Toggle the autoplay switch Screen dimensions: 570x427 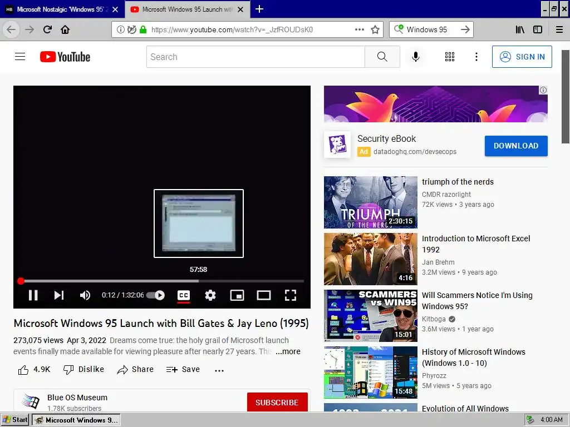[x=156, y=295]
